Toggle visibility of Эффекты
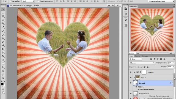176x99 pixels. (136, 87)
